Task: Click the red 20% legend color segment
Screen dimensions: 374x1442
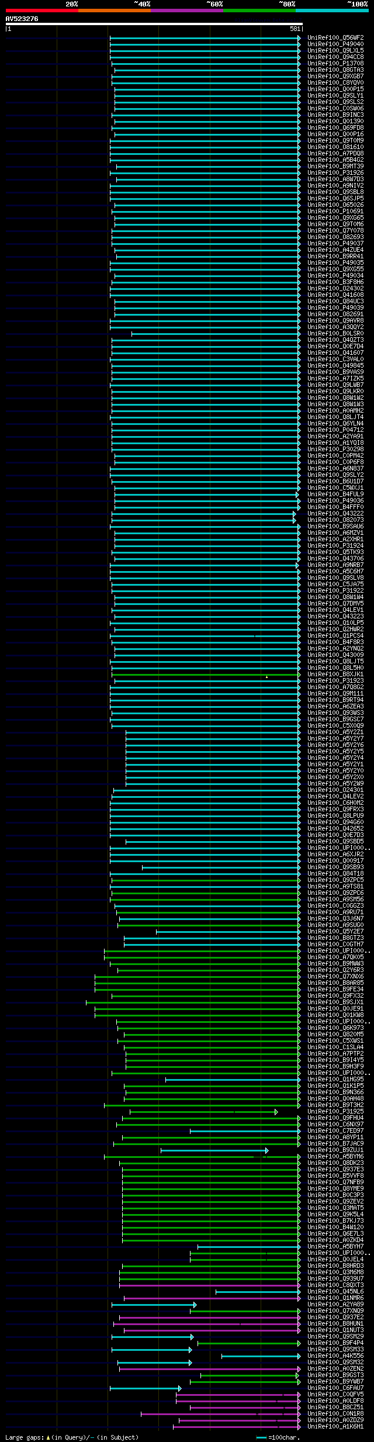Action: pyautogui.click(x=41, y=11)
